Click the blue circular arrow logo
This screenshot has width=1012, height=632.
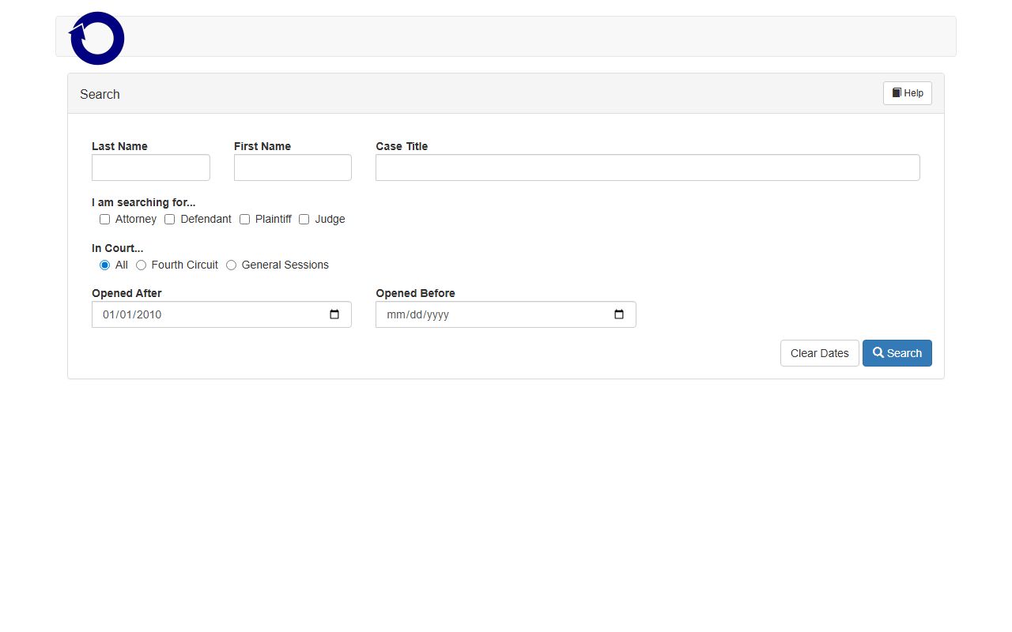[x=97, y=38]
